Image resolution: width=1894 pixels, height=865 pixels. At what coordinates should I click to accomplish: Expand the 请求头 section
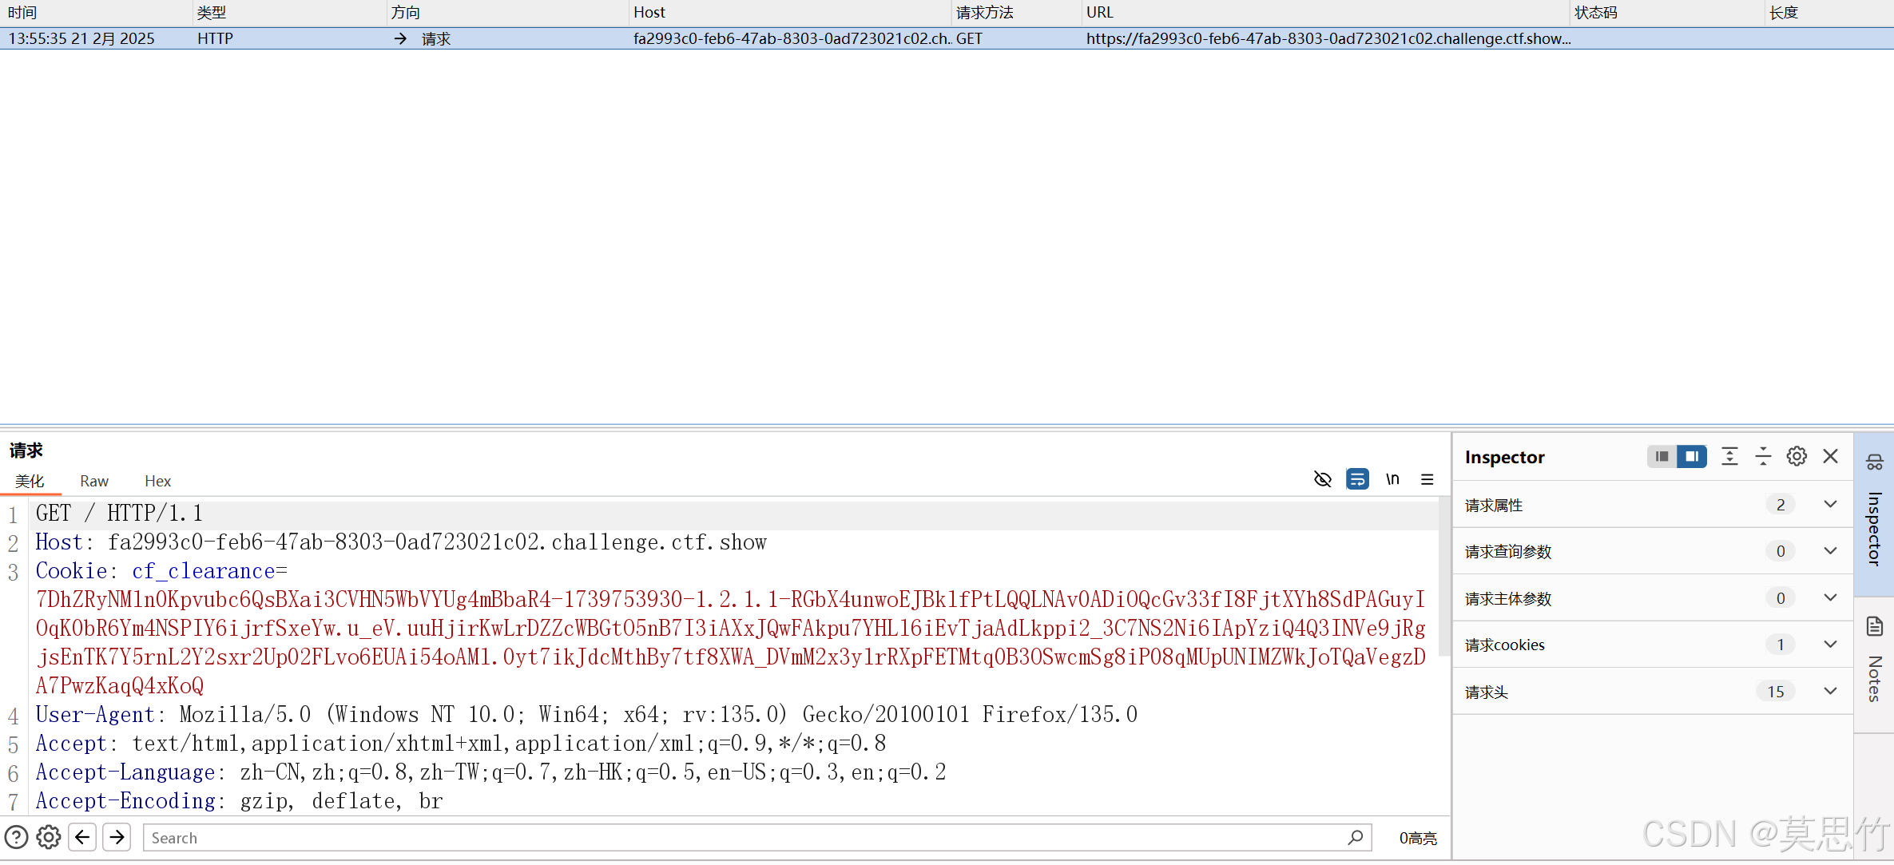click(x=1830, y=692)
